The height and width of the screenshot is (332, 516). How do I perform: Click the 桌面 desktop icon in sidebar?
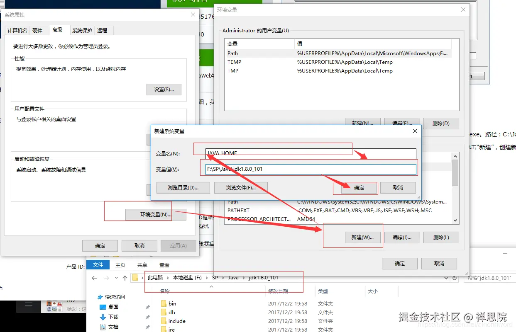(103, 307)
